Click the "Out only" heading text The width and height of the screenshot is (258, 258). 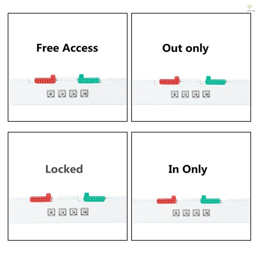pos(185,48)
